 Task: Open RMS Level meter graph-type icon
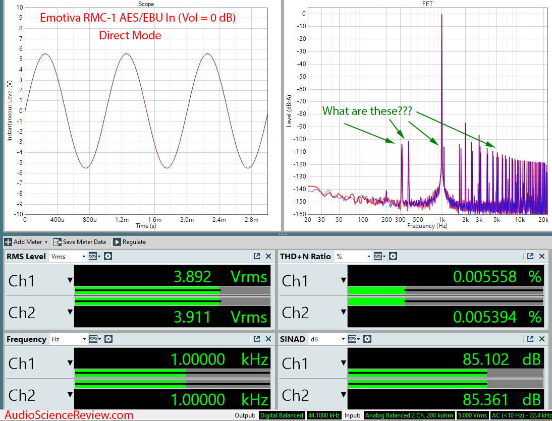click(94, 257)
